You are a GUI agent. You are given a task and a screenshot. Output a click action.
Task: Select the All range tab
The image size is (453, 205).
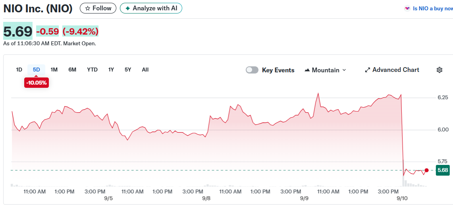pyautogui.click(x=145, y=70)
